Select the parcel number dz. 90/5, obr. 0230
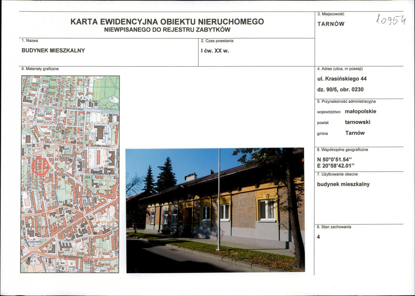The height and width of the screenshot is (296, 415). pyautogui.click(x=341, y=89)
